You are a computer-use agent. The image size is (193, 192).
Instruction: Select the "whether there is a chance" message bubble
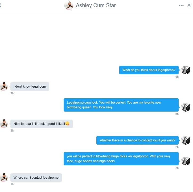137,140
